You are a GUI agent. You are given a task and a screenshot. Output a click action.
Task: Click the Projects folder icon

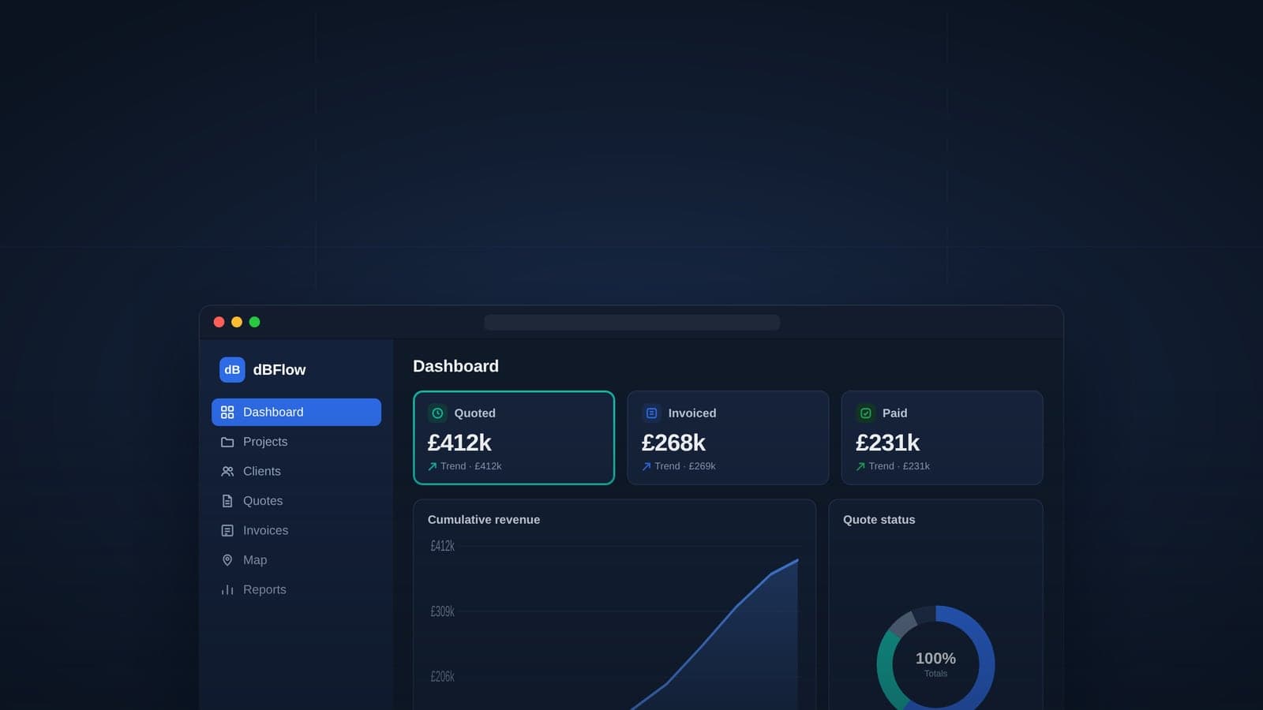(227, 442)
